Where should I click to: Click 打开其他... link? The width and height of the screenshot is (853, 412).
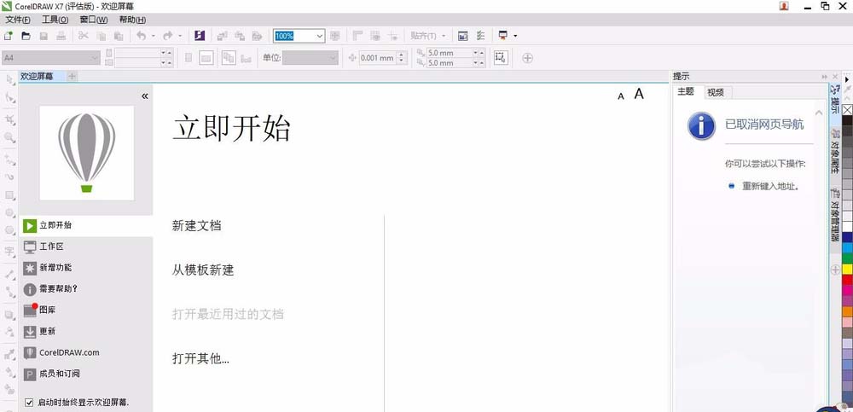click(x=200, y=358)
